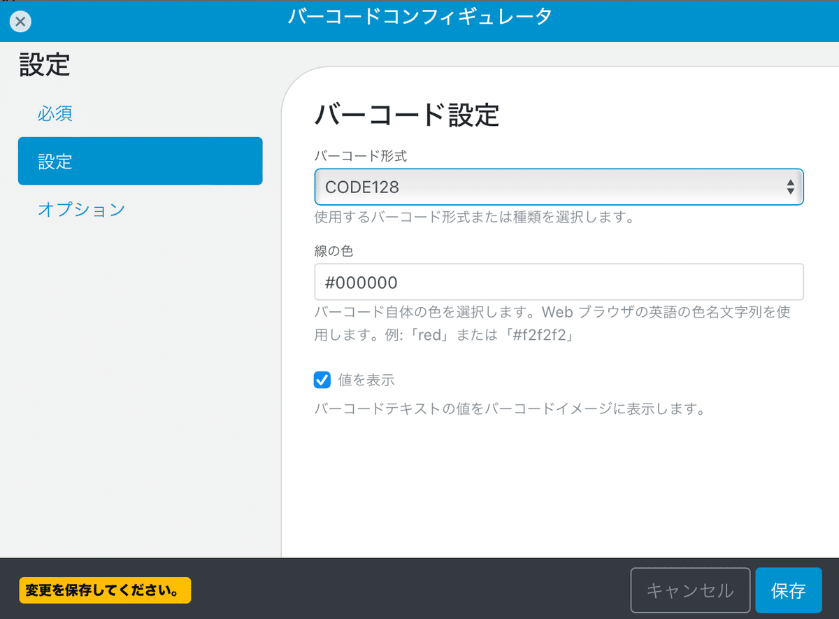
Task: Click the 設定 sidebar heading text
Action: (44, 64)
